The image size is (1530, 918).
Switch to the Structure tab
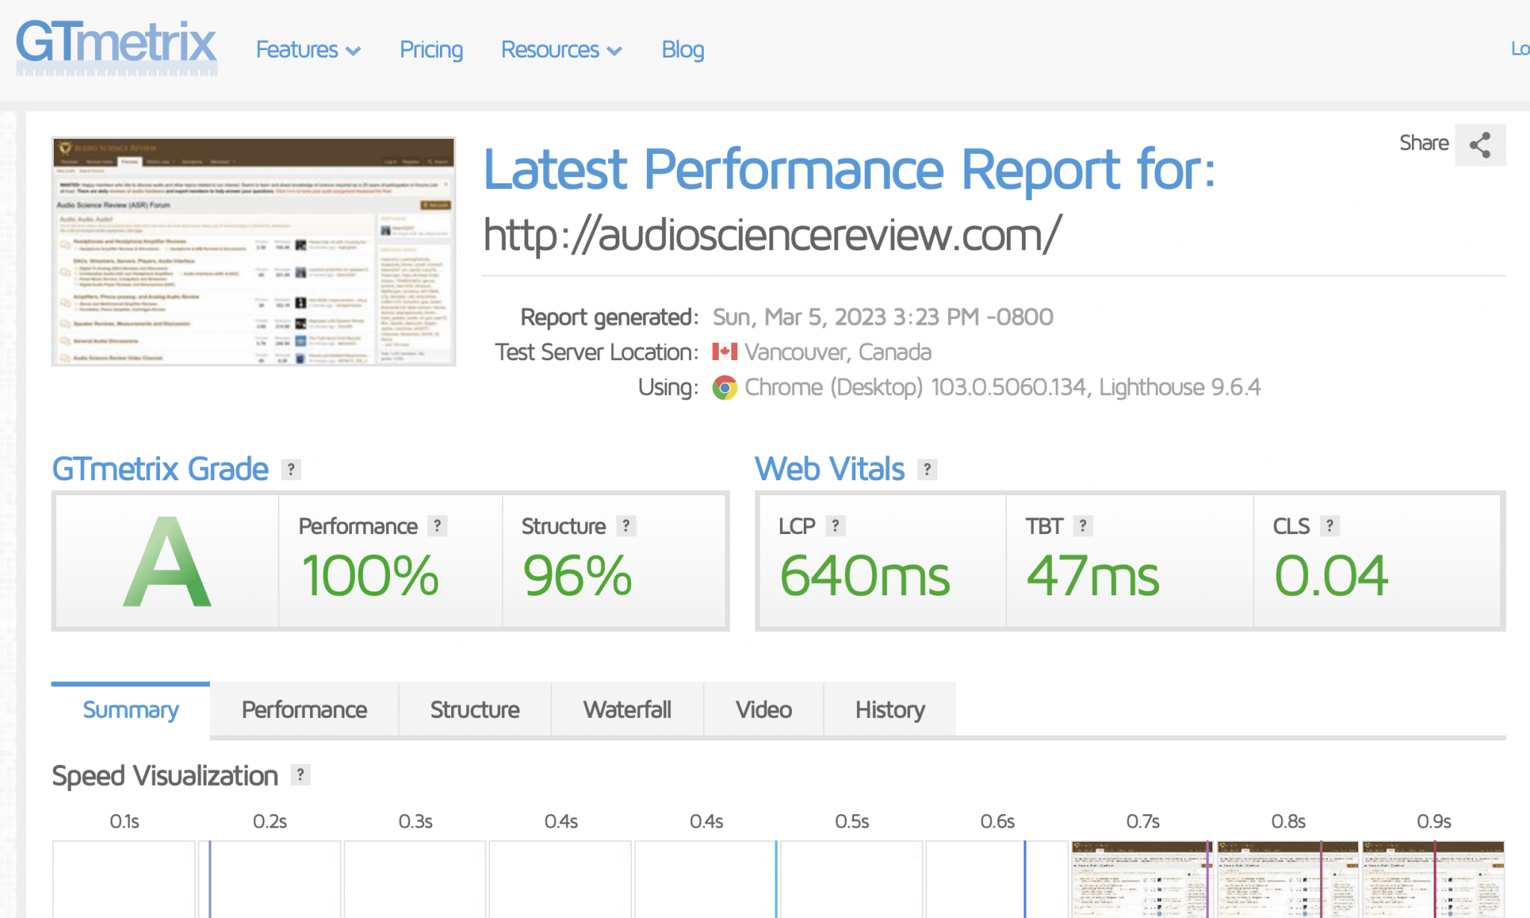pos(475,710)
